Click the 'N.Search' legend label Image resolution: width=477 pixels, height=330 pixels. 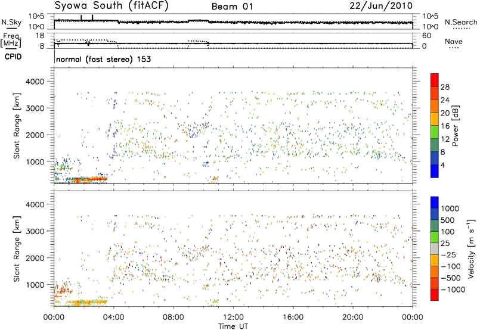pyautogui.click(x=460, y=22)
